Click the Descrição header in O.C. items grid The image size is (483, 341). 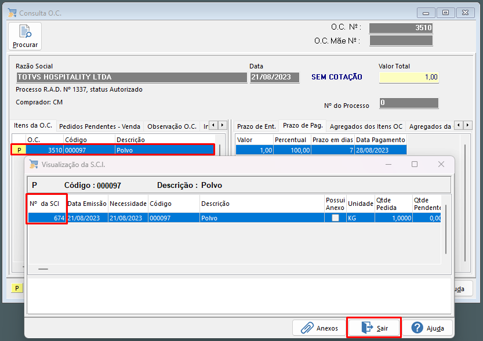click(x=165, y=140)
